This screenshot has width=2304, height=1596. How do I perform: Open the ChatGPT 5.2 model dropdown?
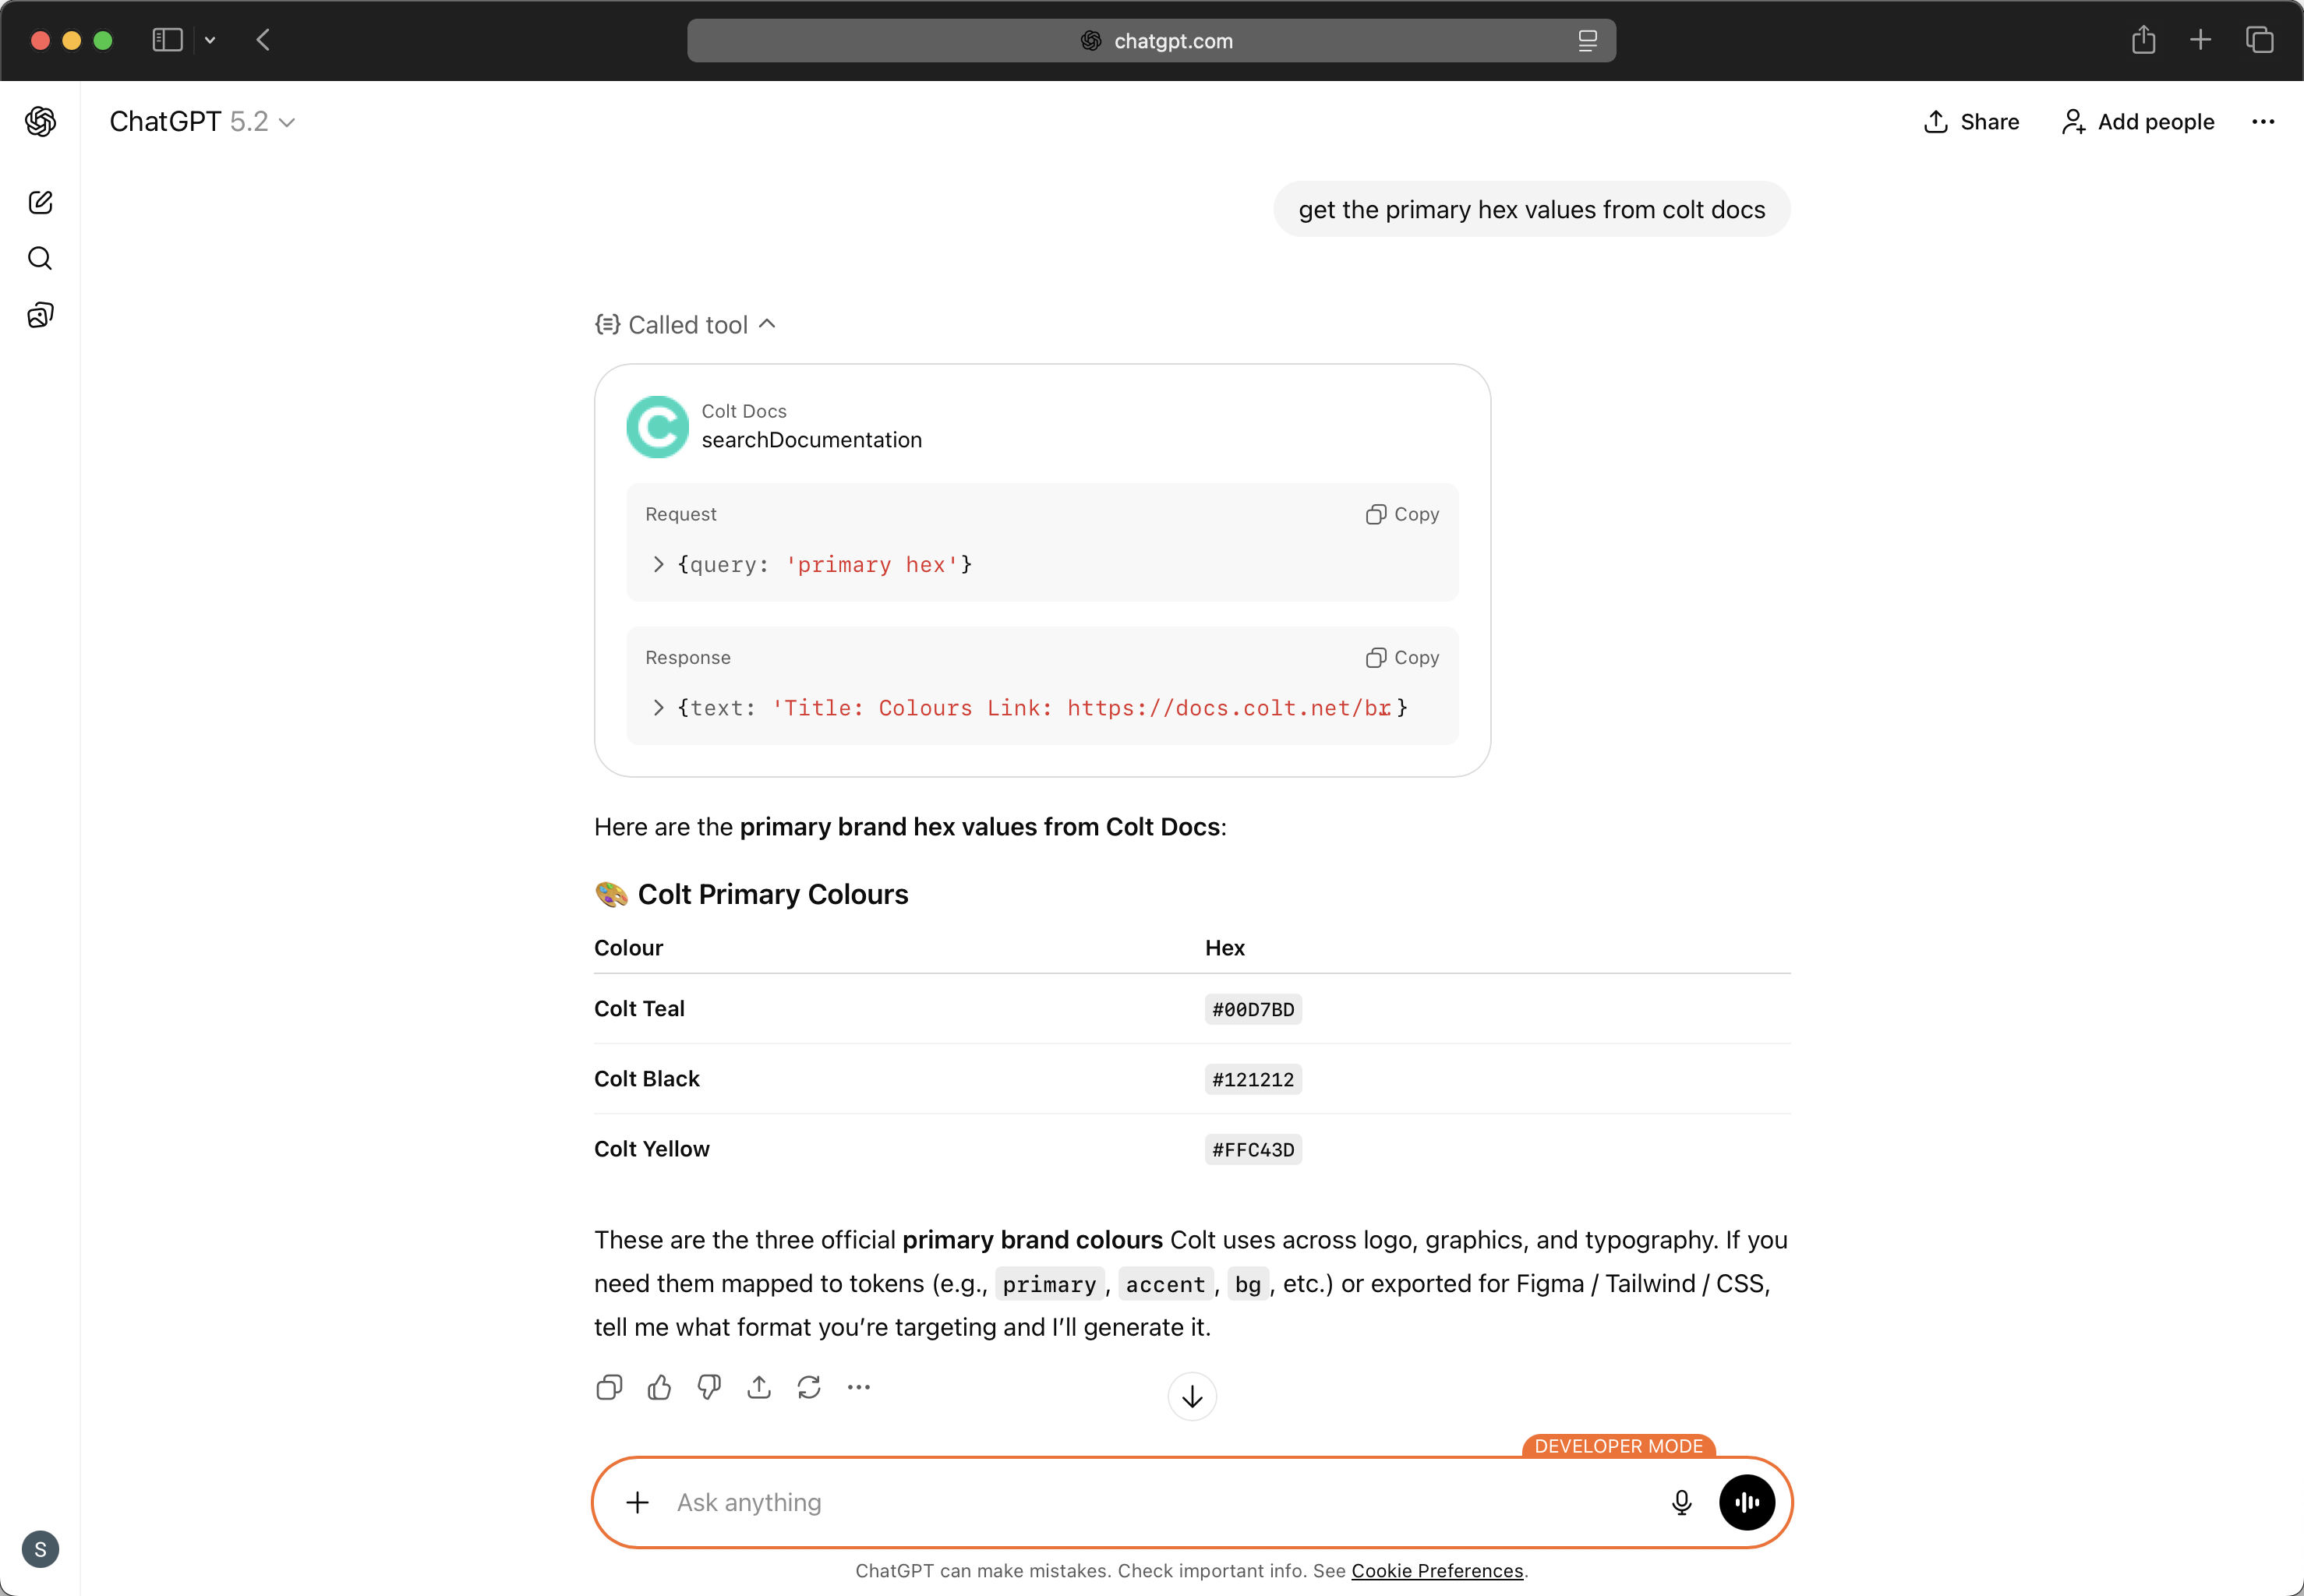point(202,122)
